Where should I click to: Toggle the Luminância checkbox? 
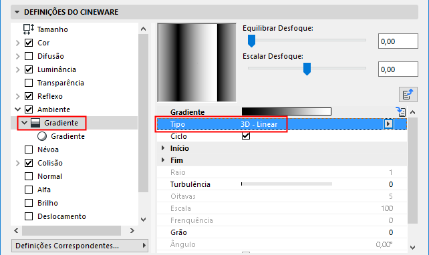click(29, 69)
